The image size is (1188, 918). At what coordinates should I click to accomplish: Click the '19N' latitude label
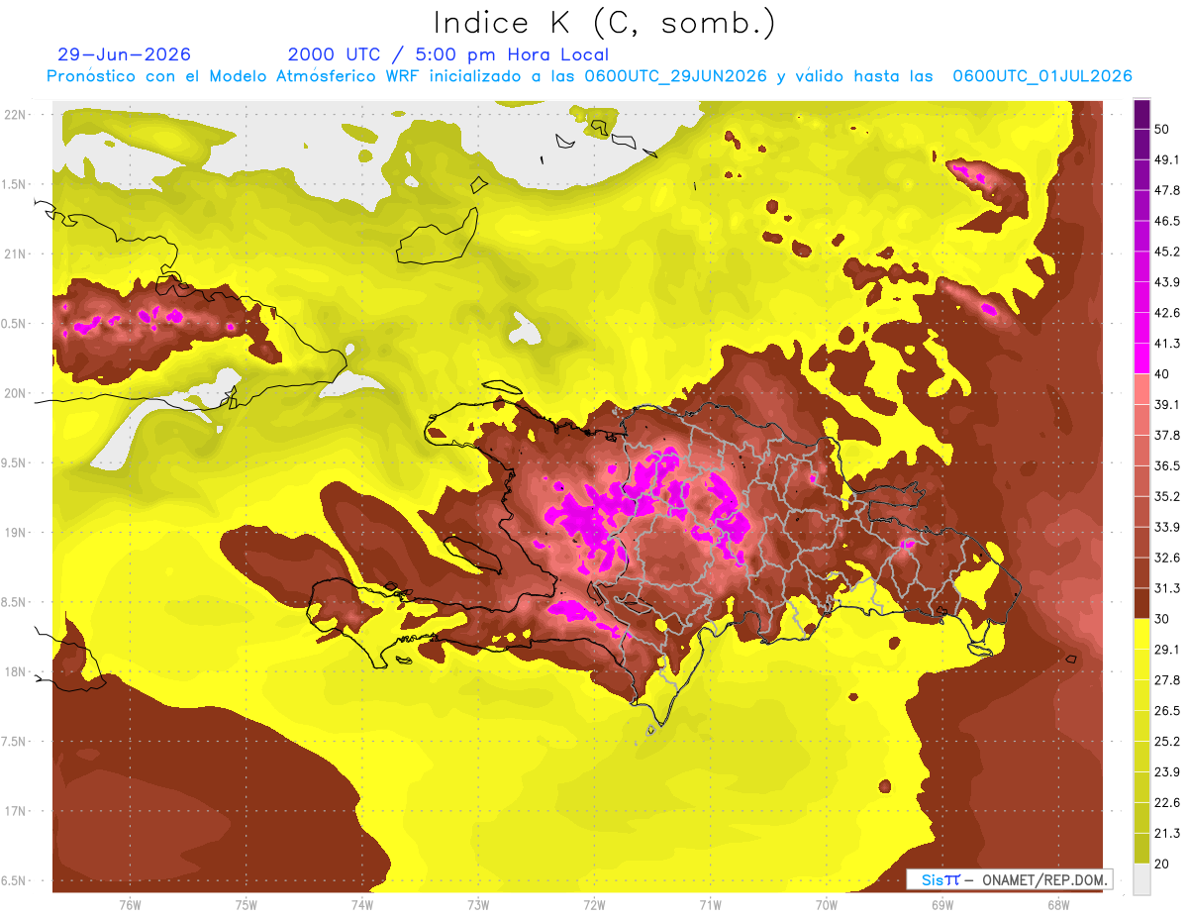tap(16, 533)
